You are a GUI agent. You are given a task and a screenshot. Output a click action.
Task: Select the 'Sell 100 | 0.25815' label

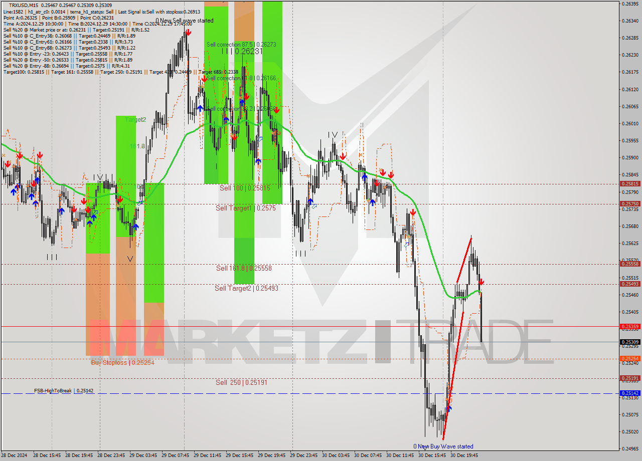pos(245,188)
